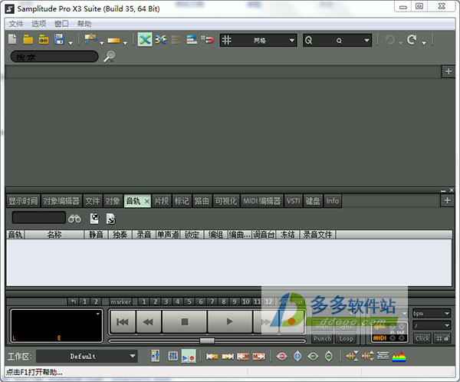Viewport: 460px width, 382px height.
Task: Open the grid snap mode dropdown
Action: tap(258, 40)
